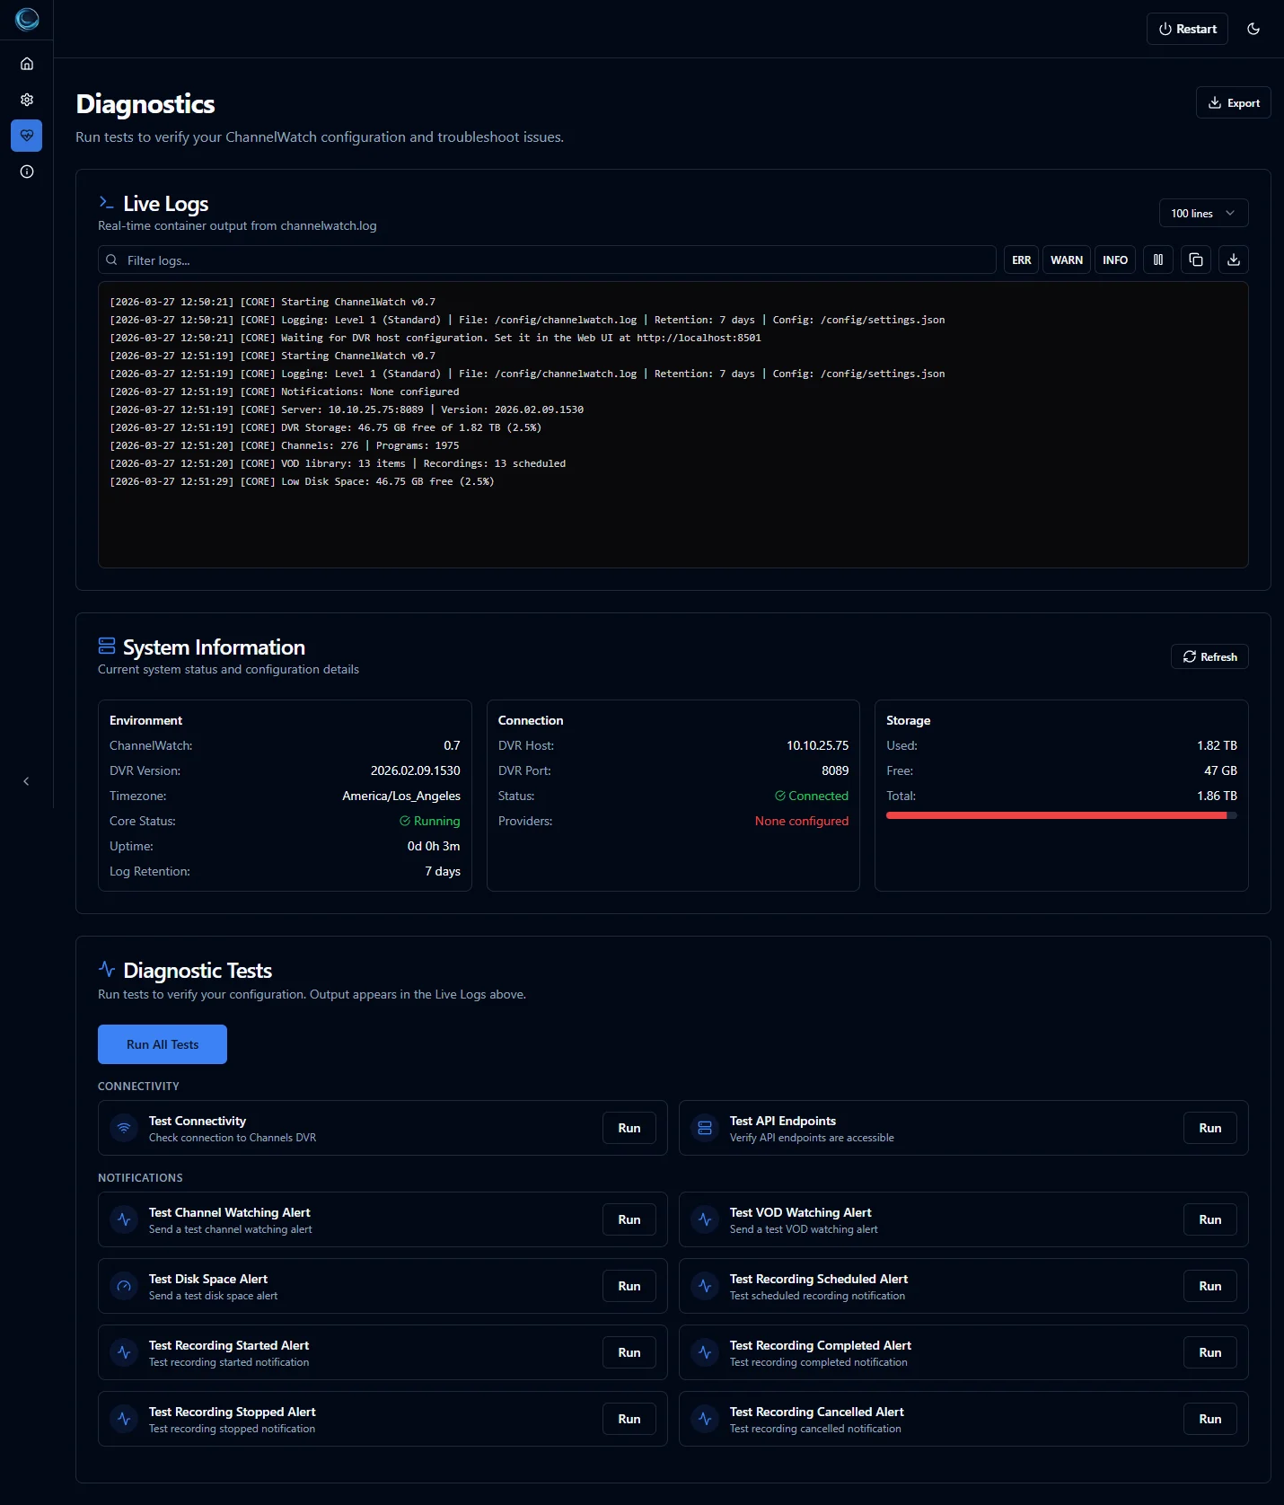Image resolution: width=1284 pixels, height=1505 pixels.
Task: Click the Low Disk Space log line
Action: click(302, 481)
